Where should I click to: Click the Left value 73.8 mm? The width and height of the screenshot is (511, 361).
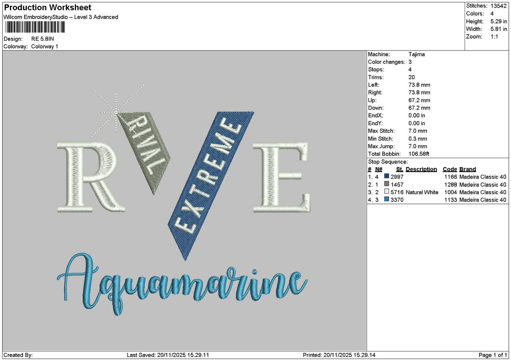(x=419, y=85)
